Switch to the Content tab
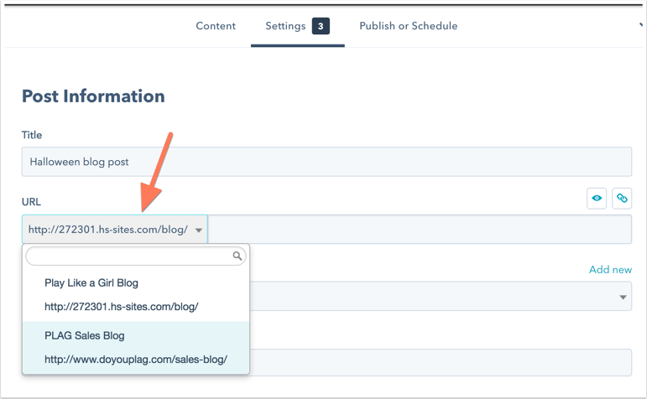The width and height of the screenshot is (647, 399). [216, 26]
